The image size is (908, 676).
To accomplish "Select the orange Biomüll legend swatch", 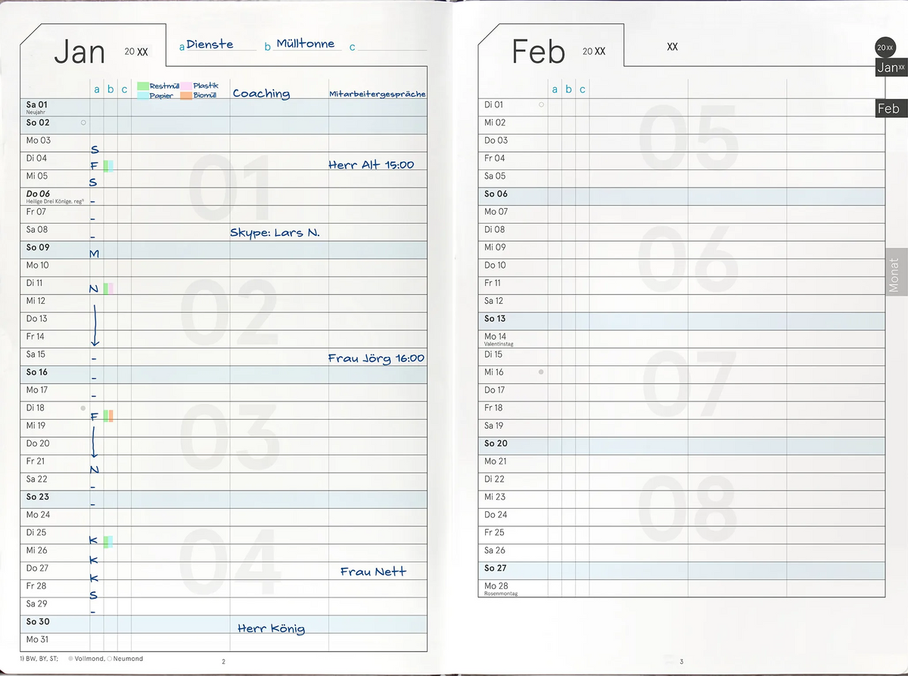I will tap(187, 96).
